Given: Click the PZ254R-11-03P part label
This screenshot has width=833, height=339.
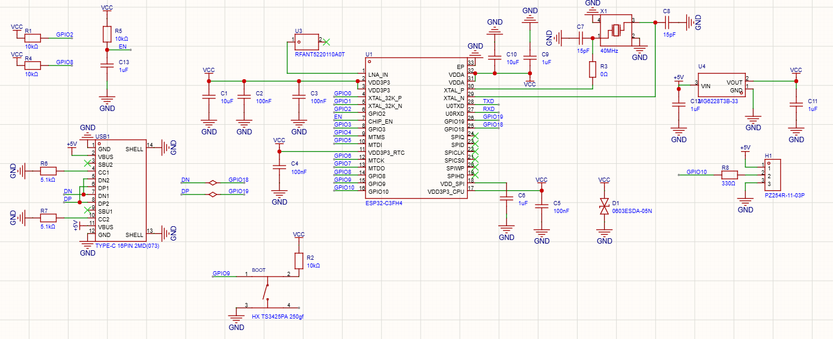Looking at the screenshot, I should (x=784, y=196).
